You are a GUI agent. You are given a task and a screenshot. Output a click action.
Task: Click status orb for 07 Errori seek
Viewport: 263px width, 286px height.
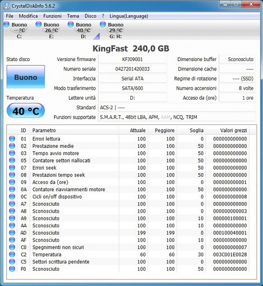pyautogui.click(x=12, y=168)
